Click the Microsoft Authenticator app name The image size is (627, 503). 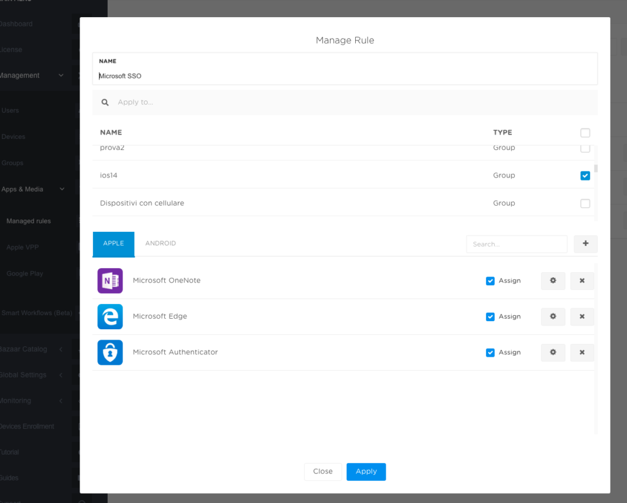coord(175,352)
